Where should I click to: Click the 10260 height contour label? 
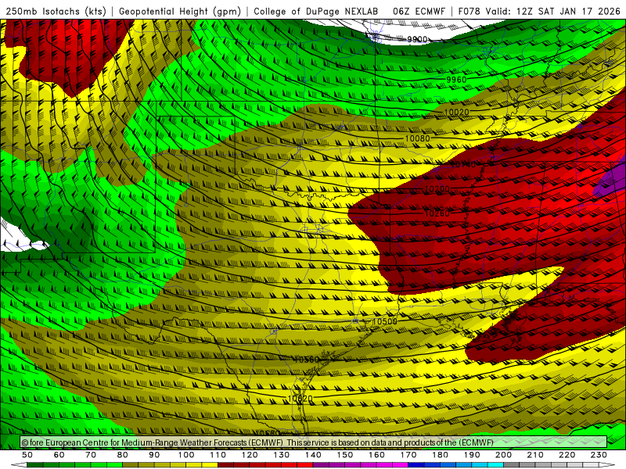[437, 213]
